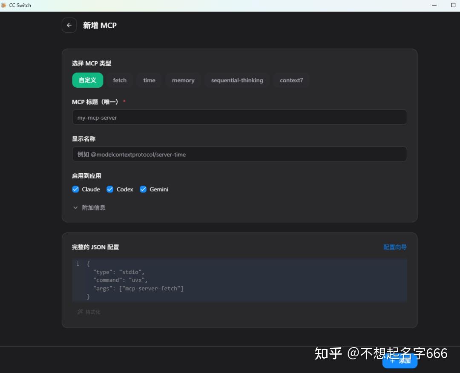Open the 配置向导 link
The image size is (460, 373).
pyautogui.click(x=395, y=247)
